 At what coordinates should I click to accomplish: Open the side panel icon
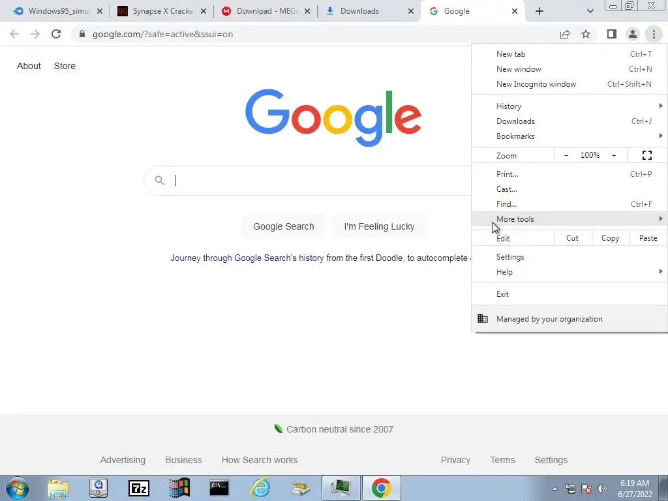612,34
